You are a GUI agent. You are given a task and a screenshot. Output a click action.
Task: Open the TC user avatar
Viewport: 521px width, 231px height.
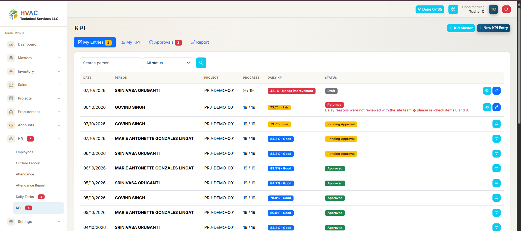(493, 9)
